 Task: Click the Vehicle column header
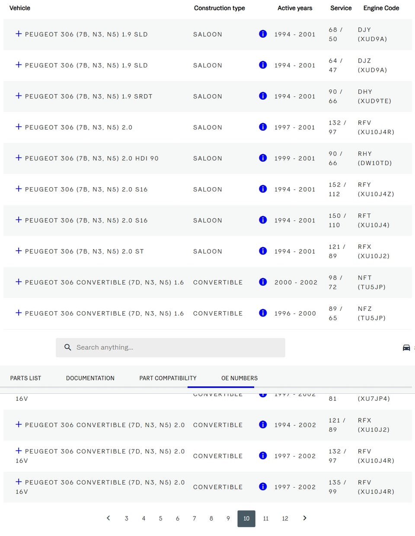pyautogui.click(x=20, y=8)
